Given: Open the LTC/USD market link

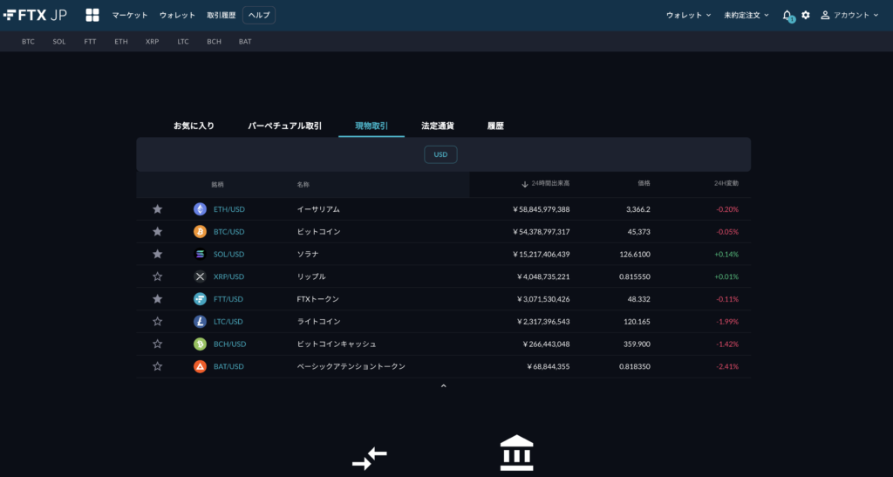Looking at the screenshot, I should [x=228, y=322].
